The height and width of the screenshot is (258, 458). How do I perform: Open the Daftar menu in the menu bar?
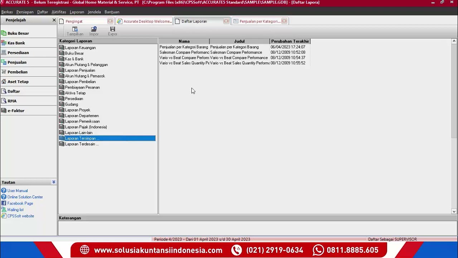pyautogui.click(x=43, y=12)
